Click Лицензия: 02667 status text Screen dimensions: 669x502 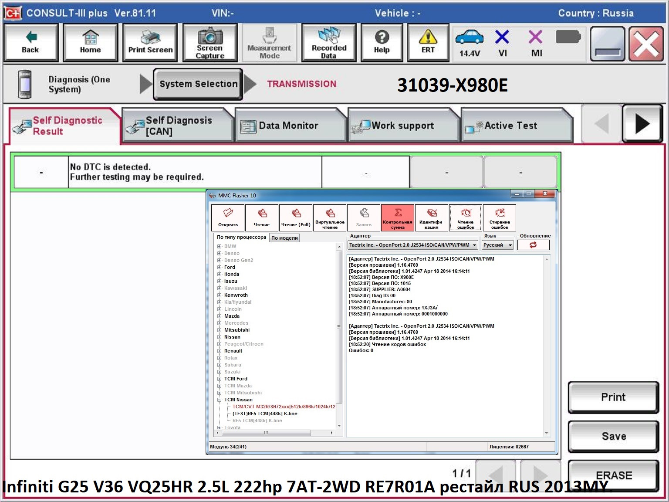(x=509, y=447)
